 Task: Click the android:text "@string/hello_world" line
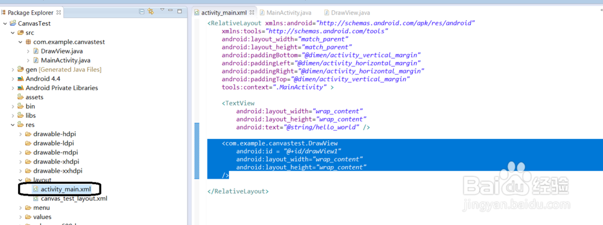click(303, 127)
